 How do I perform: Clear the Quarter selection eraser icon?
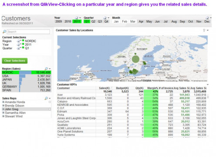[18, 48]
